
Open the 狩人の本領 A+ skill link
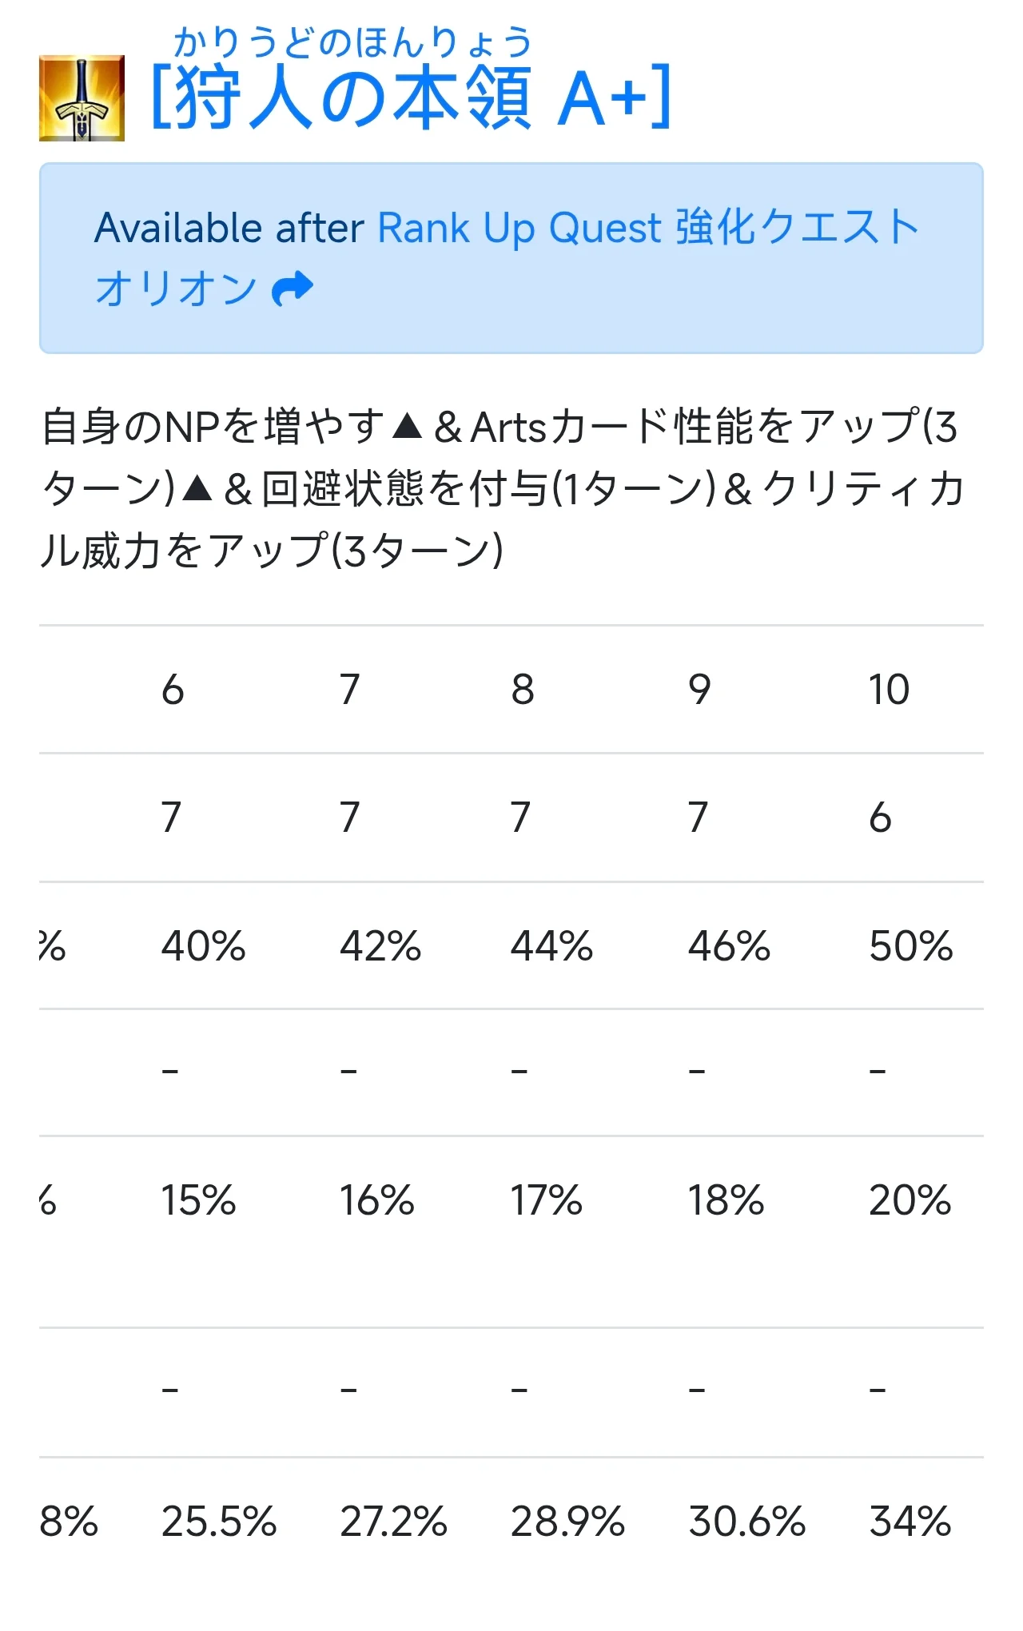pyautogui.click(x=411, y=98)
